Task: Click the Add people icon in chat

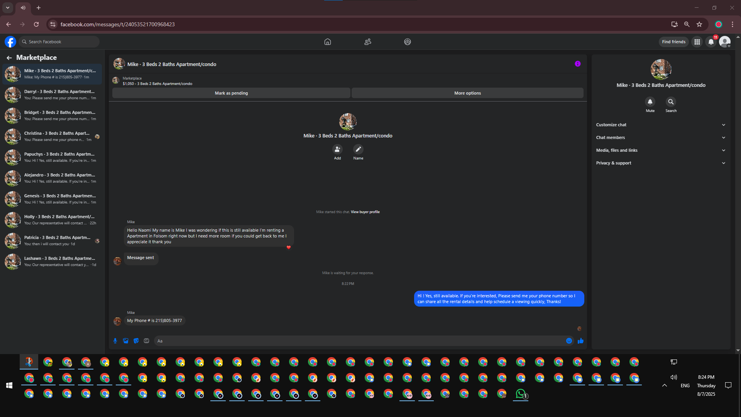Action: tap(337, 149)
